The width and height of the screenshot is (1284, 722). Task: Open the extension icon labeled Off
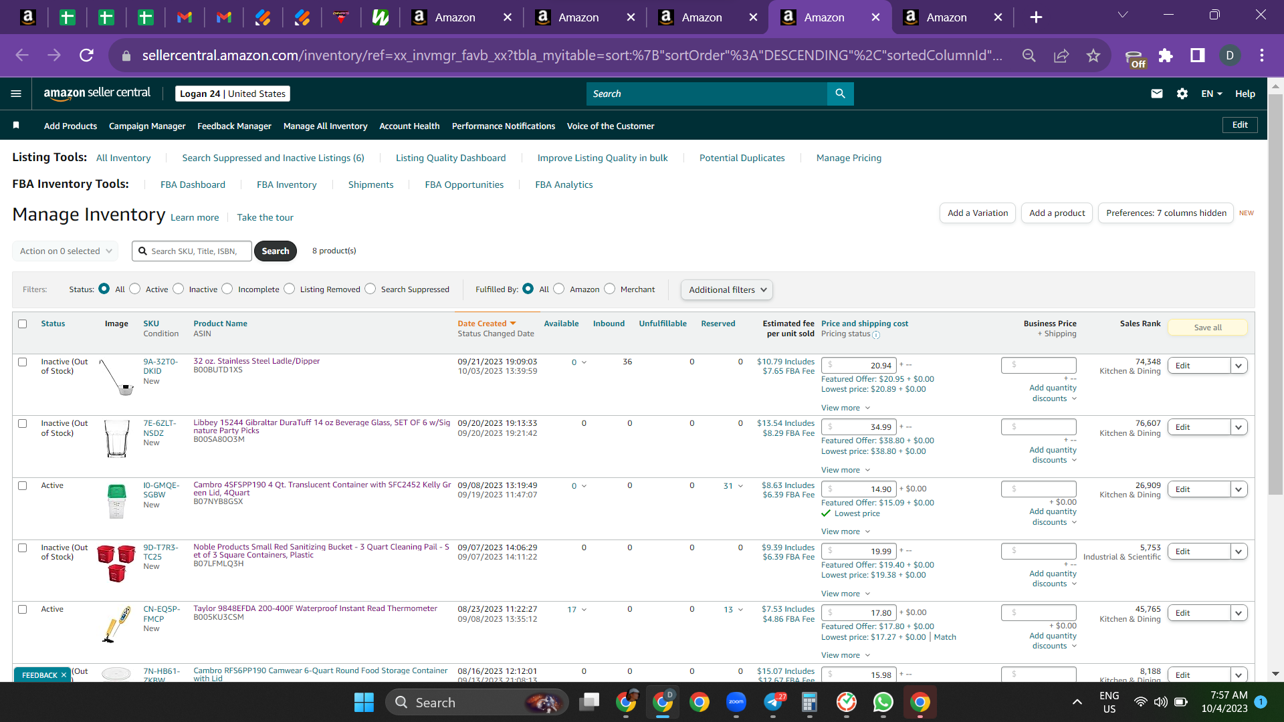1134,59
